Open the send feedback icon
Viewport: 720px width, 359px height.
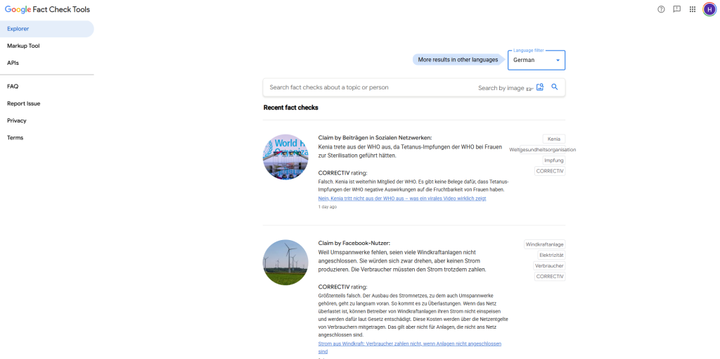pyautogui.click(x=676, y=9)
